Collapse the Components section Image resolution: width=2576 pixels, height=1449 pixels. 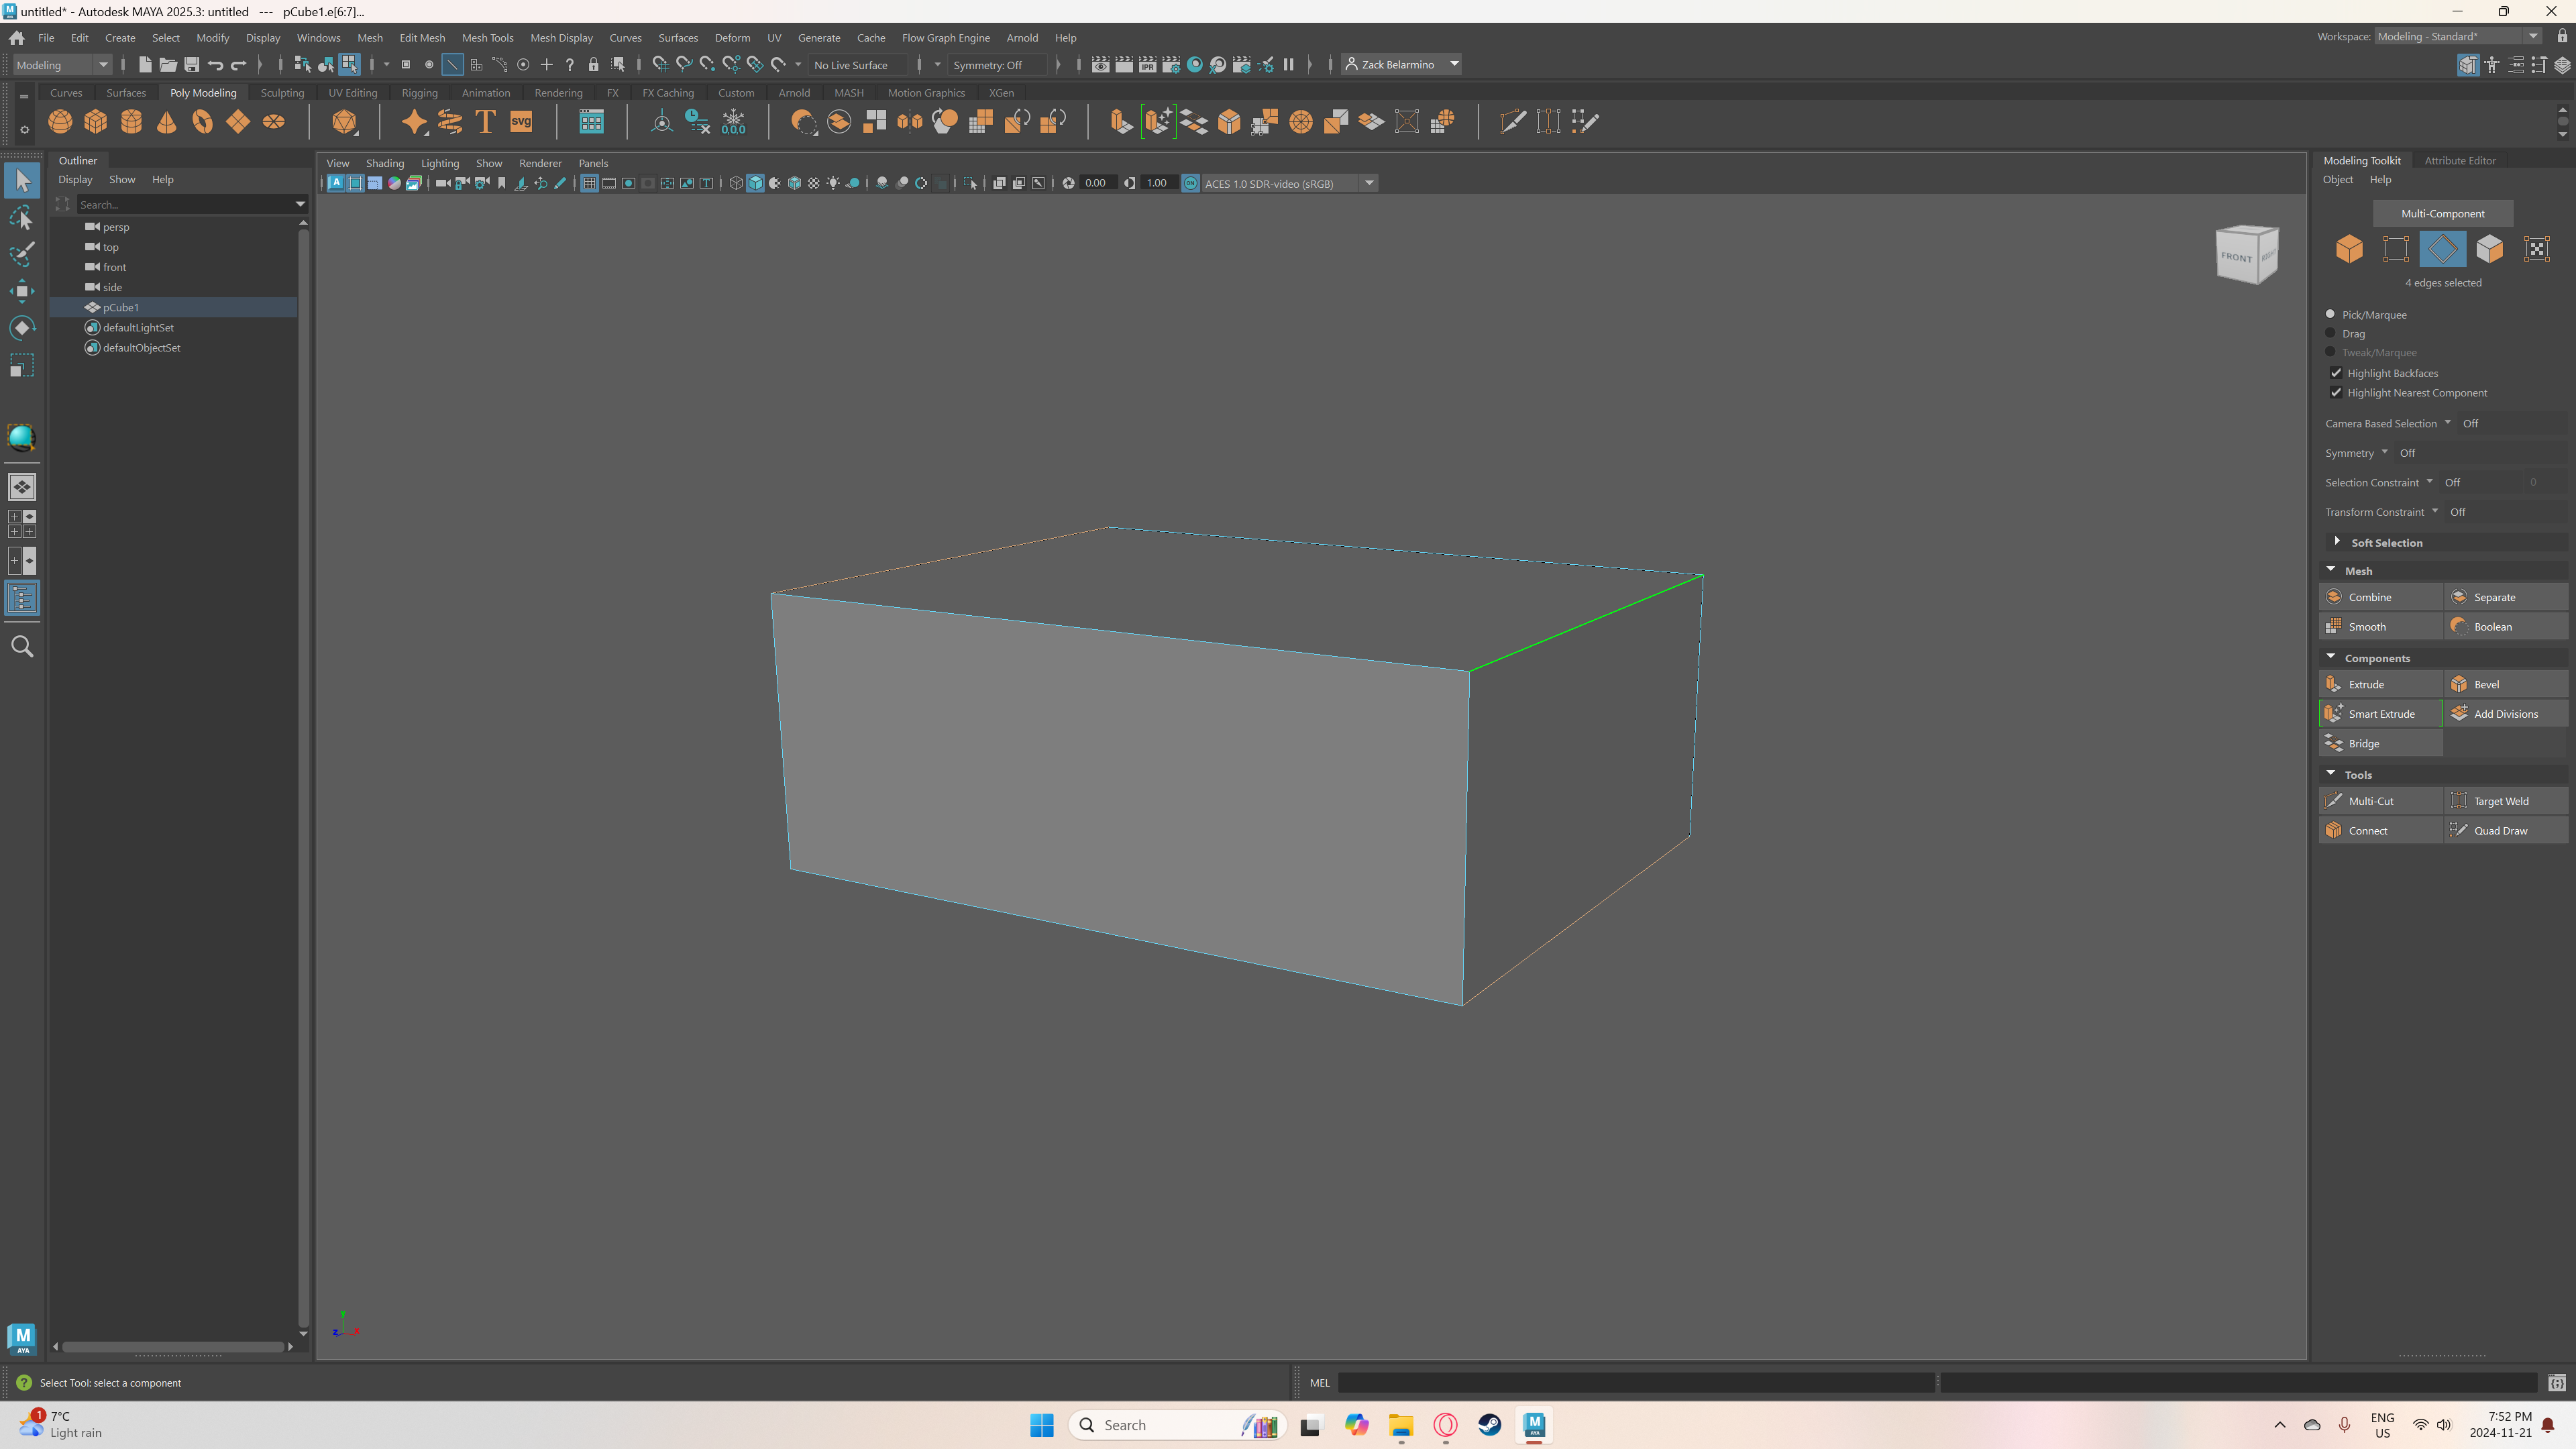coord(2331,657)
